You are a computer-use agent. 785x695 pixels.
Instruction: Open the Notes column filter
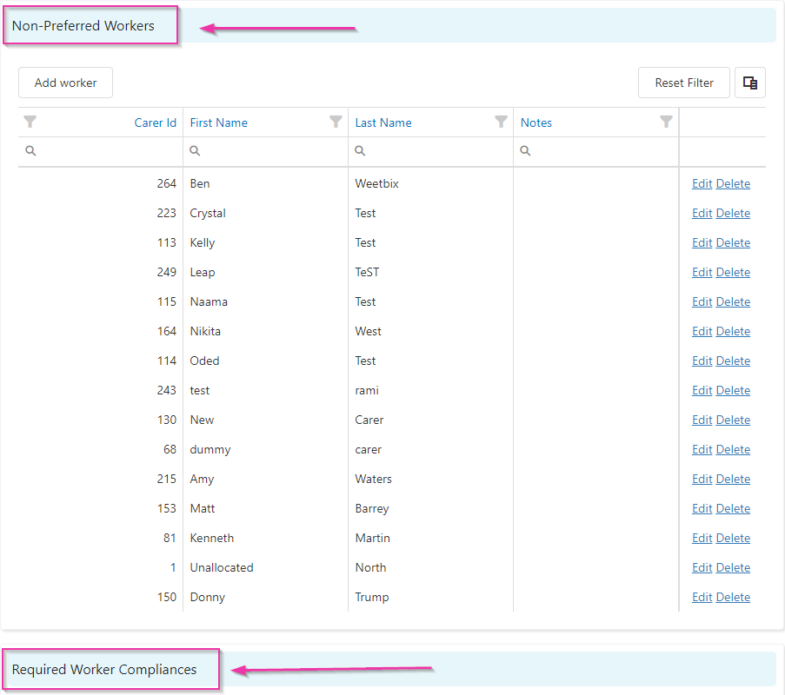[666, 122]
